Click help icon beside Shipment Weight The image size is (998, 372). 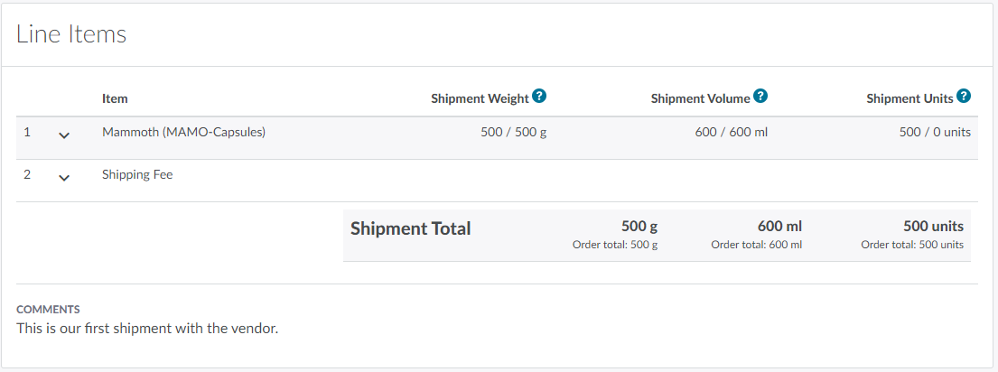point(539,96)
